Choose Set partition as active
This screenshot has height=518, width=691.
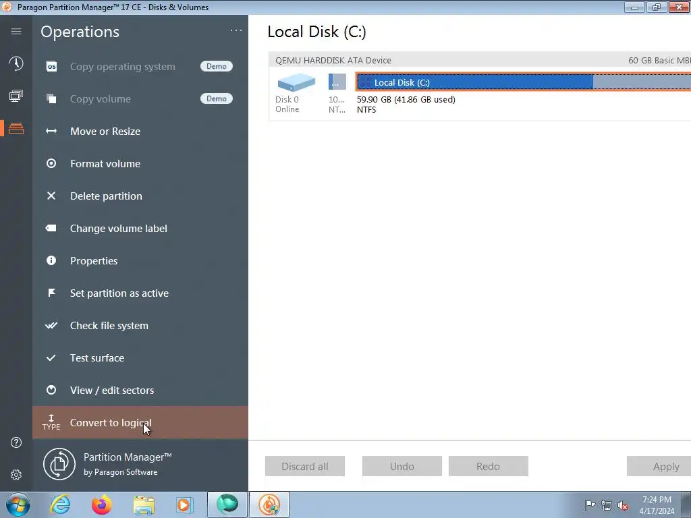click(x=140, y=293)
